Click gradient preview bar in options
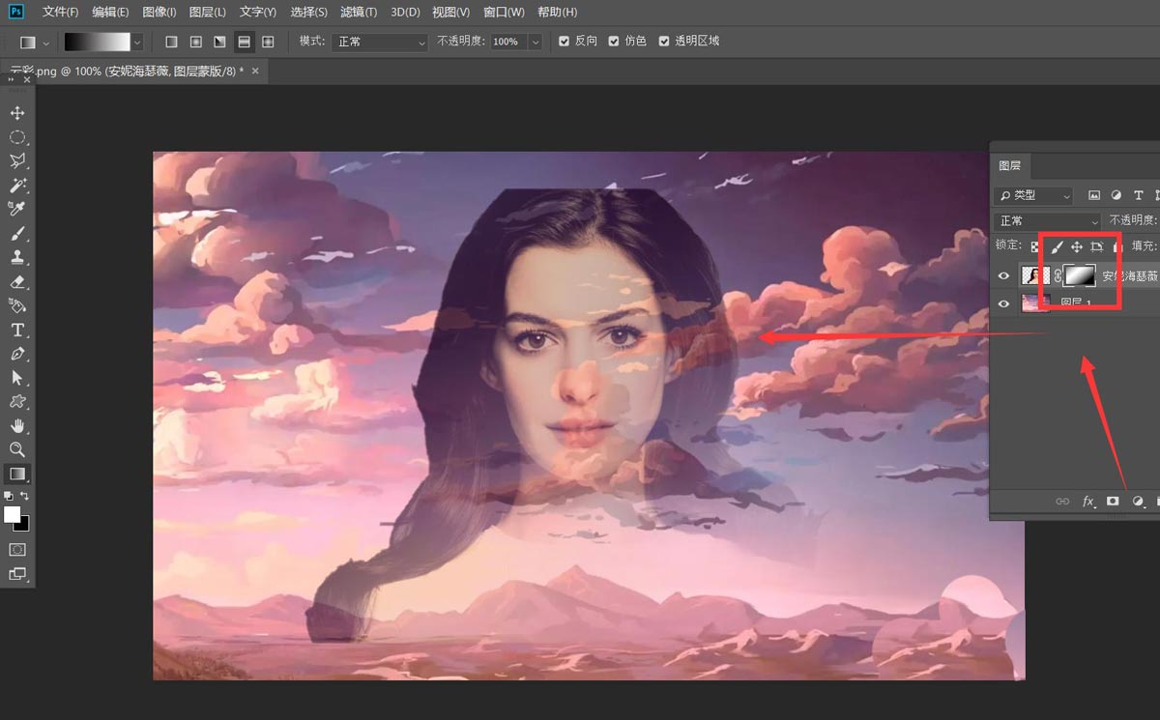The width and height of the screenshot is (1160, 720). pyautogui.click(x=97, y=42)
